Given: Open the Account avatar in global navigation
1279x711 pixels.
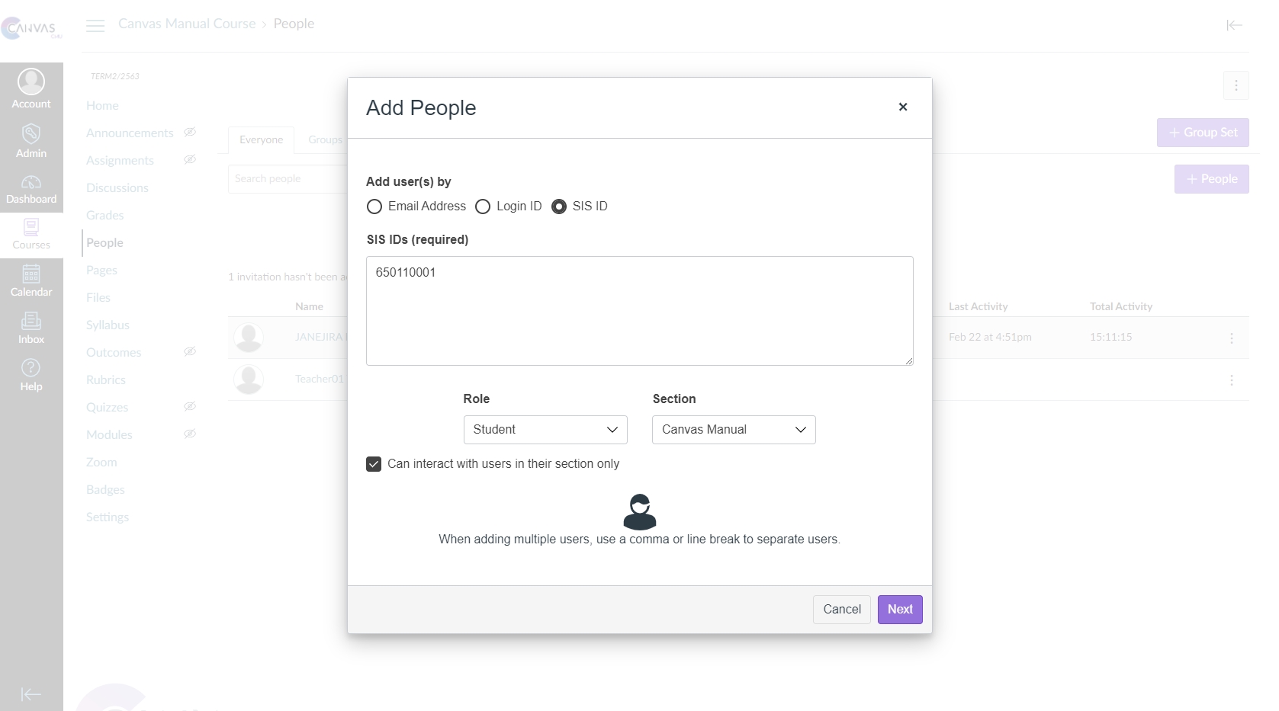Looking at the screenshot, I should click(31, 82).
